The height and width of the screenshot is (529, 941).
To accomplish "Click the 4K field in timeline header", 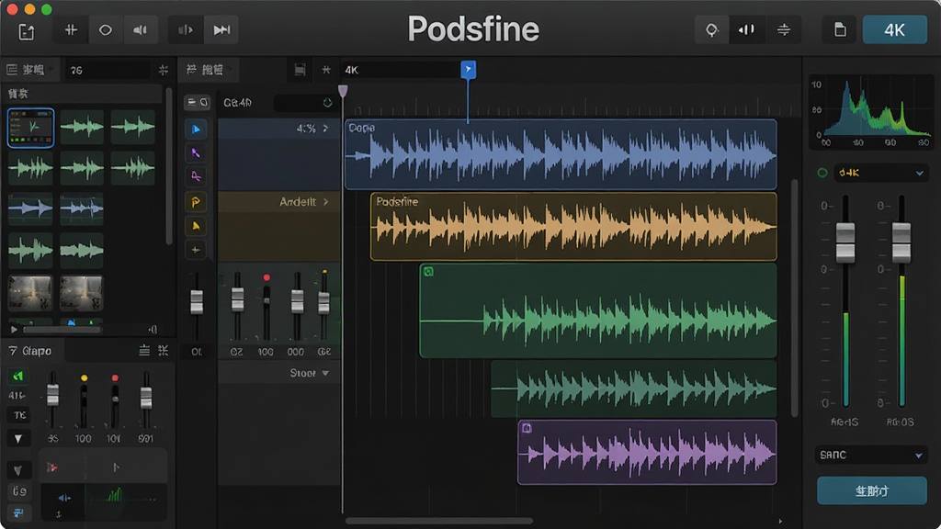I will click(x=401, y=70).
